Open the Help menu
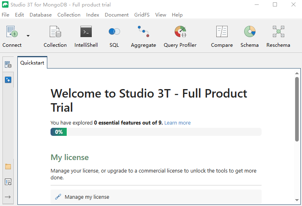The image size is (302, 206). coord(177,15)
